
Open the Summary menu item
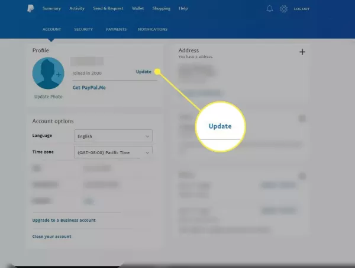pos(51,8)
